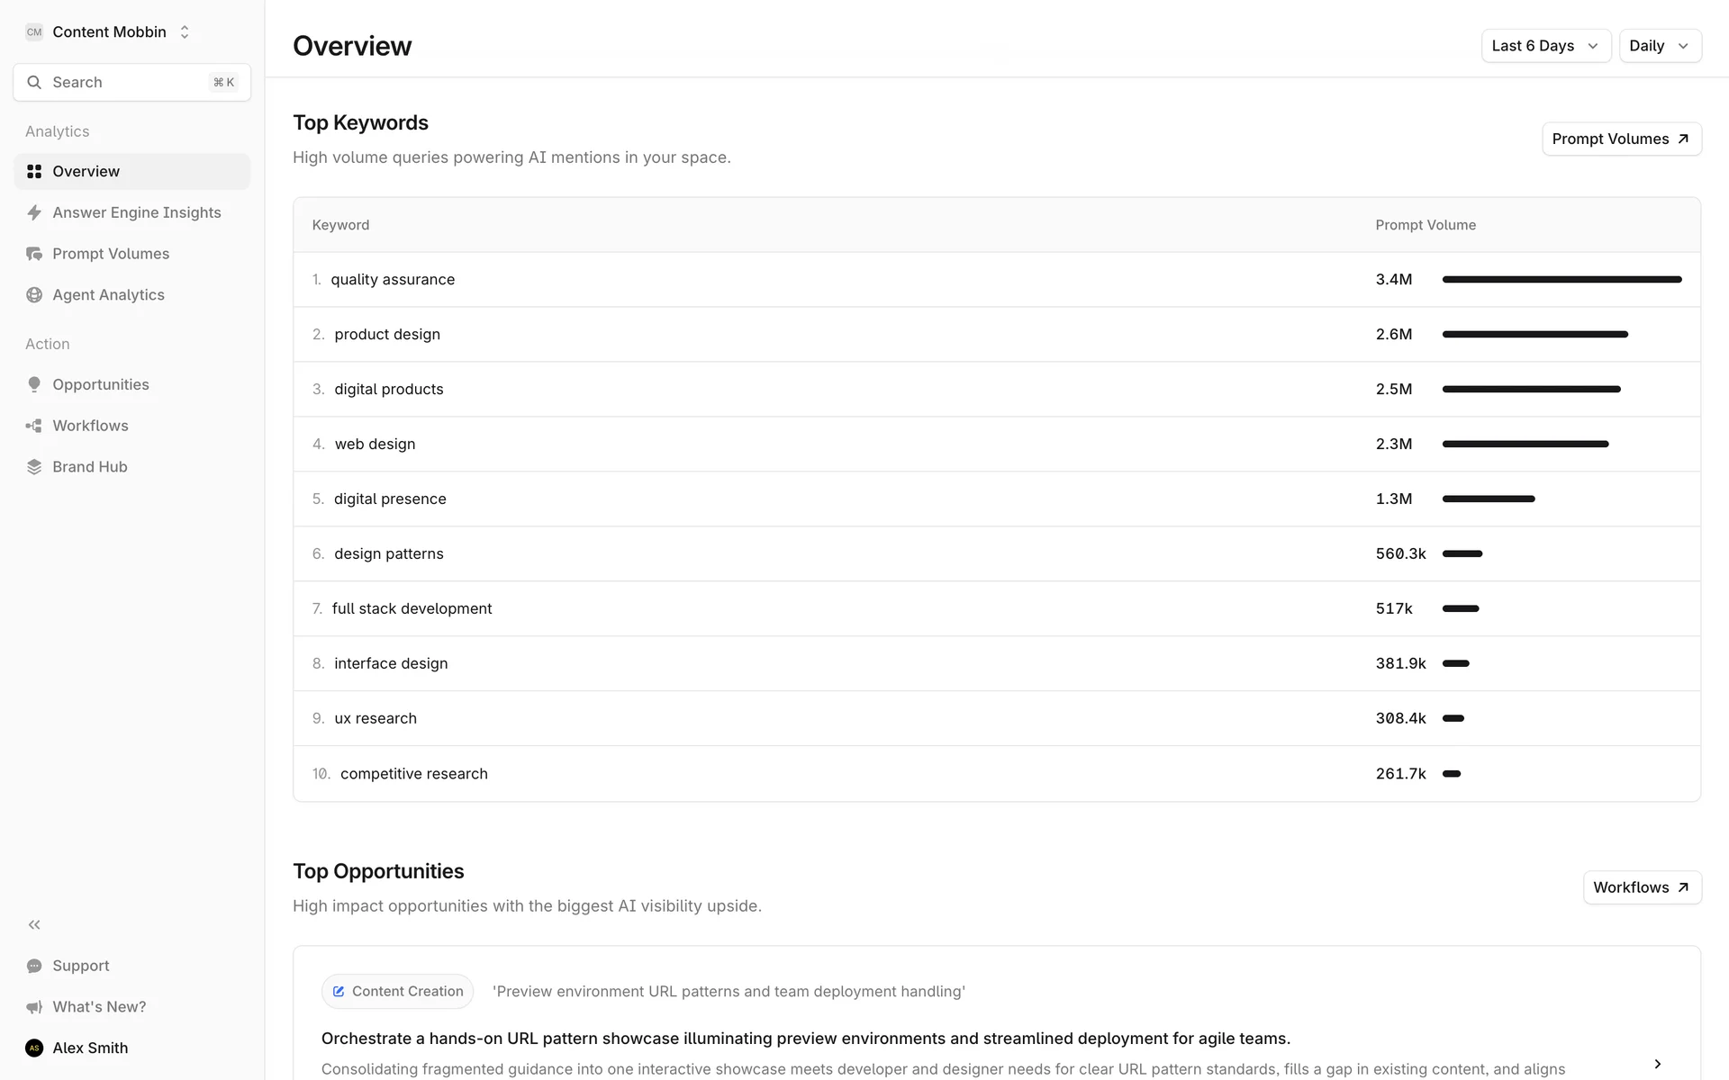The height and width of the screenshot is (1080, 1729).
Task: Click the Overview grid icon in sidebar
Action: tap(34, 171)
